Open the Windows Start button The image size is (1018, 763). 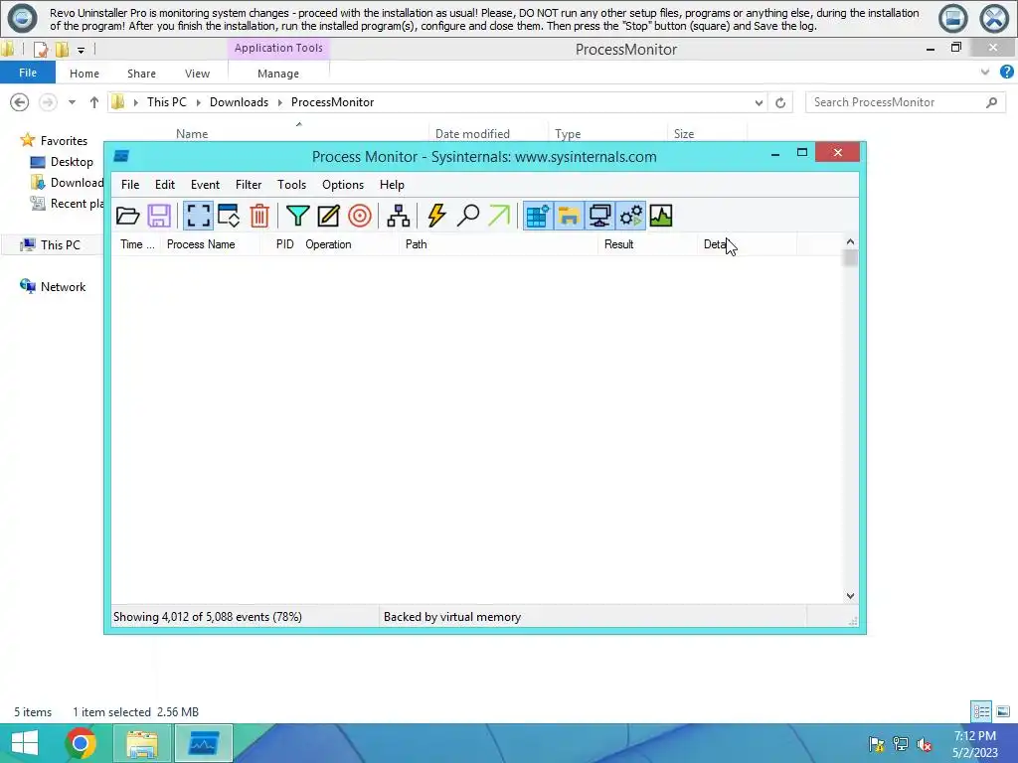[x=25, y=743]
